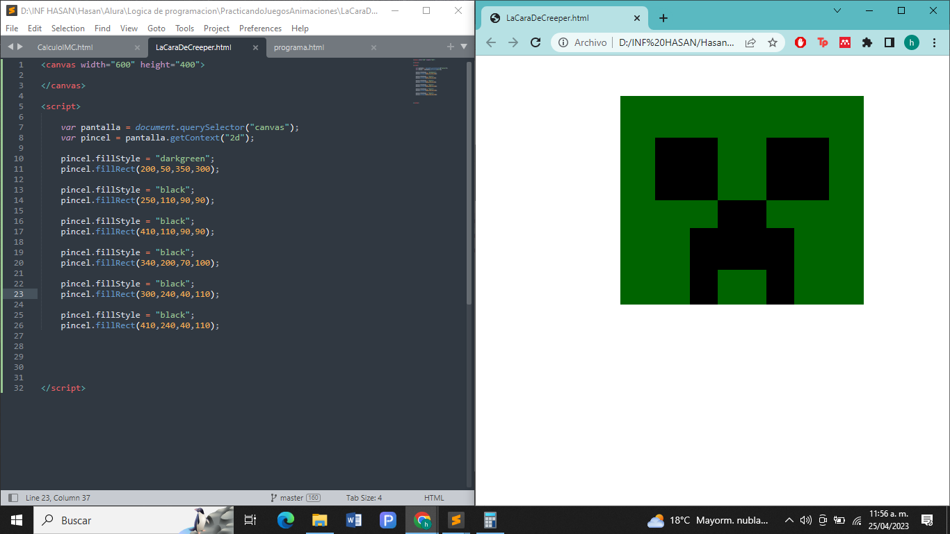Open the tab list dropdown arrow in Sublime
Image resolution: width=950 pixels, height=534 pixels.
(464, 47)
